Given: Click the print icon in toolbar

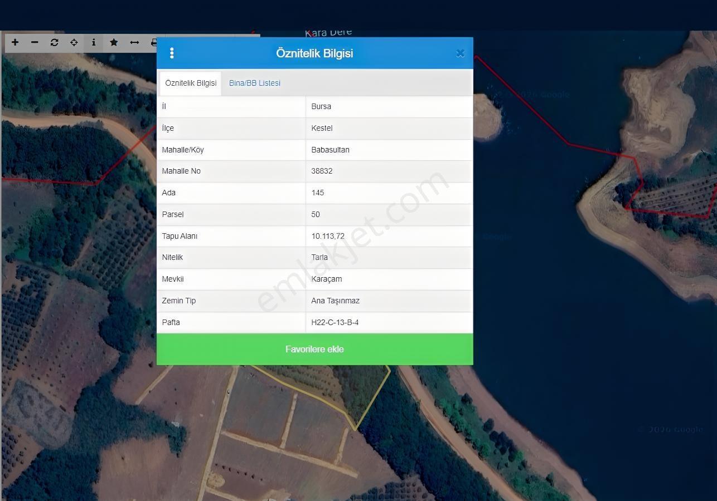Looking at the screenshot, I should [x=153, y=42].
